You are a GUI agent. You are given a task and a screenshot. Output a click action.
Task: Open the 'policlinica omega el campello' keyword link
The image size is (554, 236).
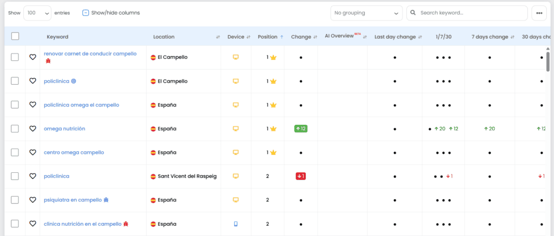(81, 105)
